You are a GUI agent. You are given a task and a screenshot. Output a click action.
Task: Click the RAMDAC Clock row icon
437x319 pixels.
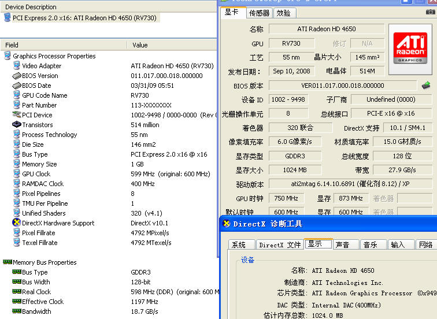coord(17,184)
